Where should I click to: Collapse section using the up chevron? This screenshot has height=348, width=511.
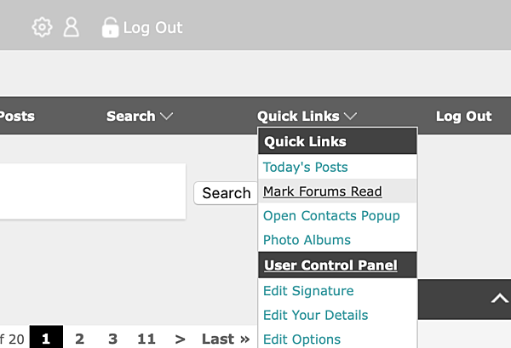click(499, 298)
